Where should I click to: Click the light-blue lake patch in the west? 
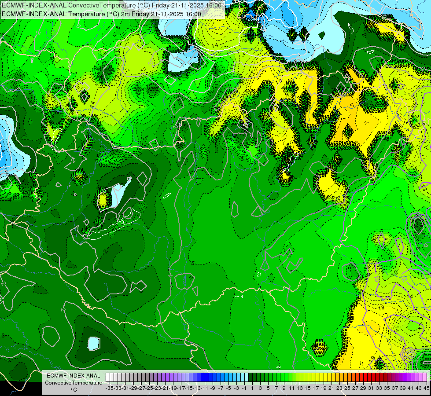point(120,192)
